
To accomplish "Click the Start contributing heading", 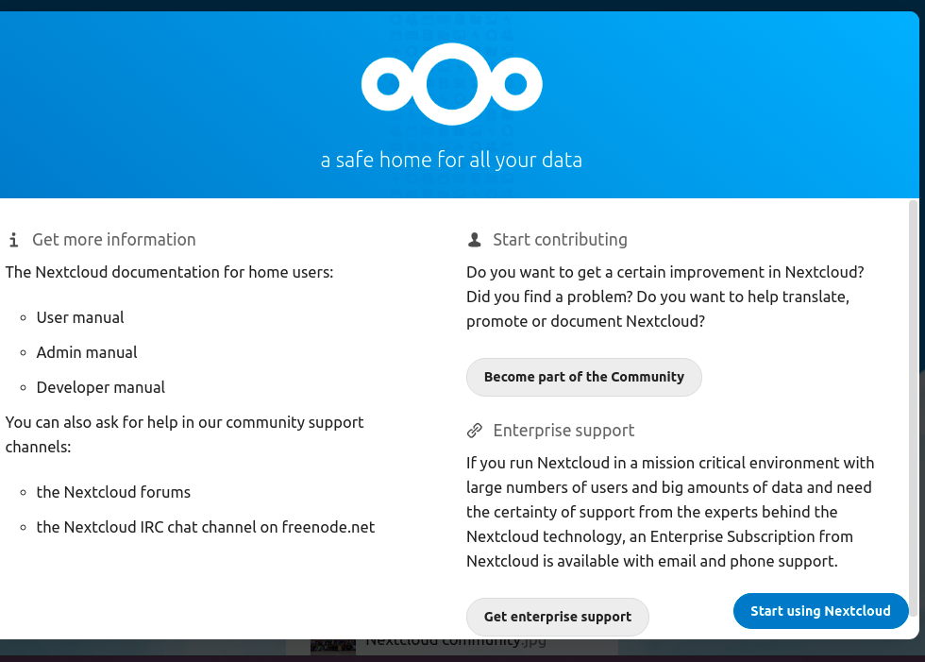I will pyautogui.click(x=560, y=240).
